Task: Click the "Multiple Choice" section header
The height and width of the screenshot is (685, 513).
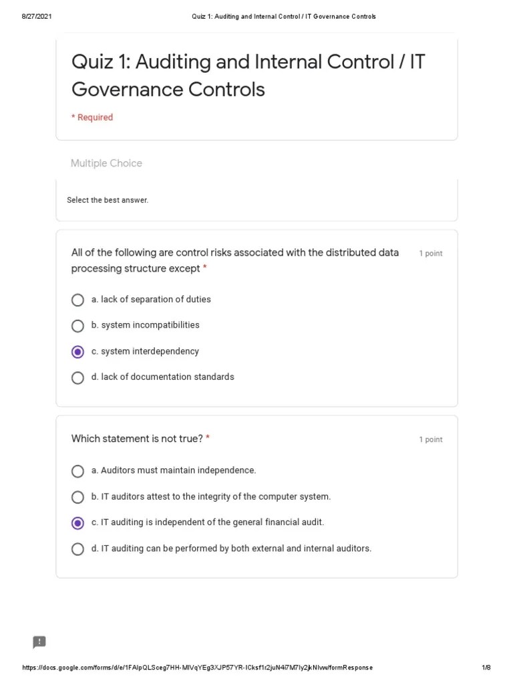Action: (106, 163)
